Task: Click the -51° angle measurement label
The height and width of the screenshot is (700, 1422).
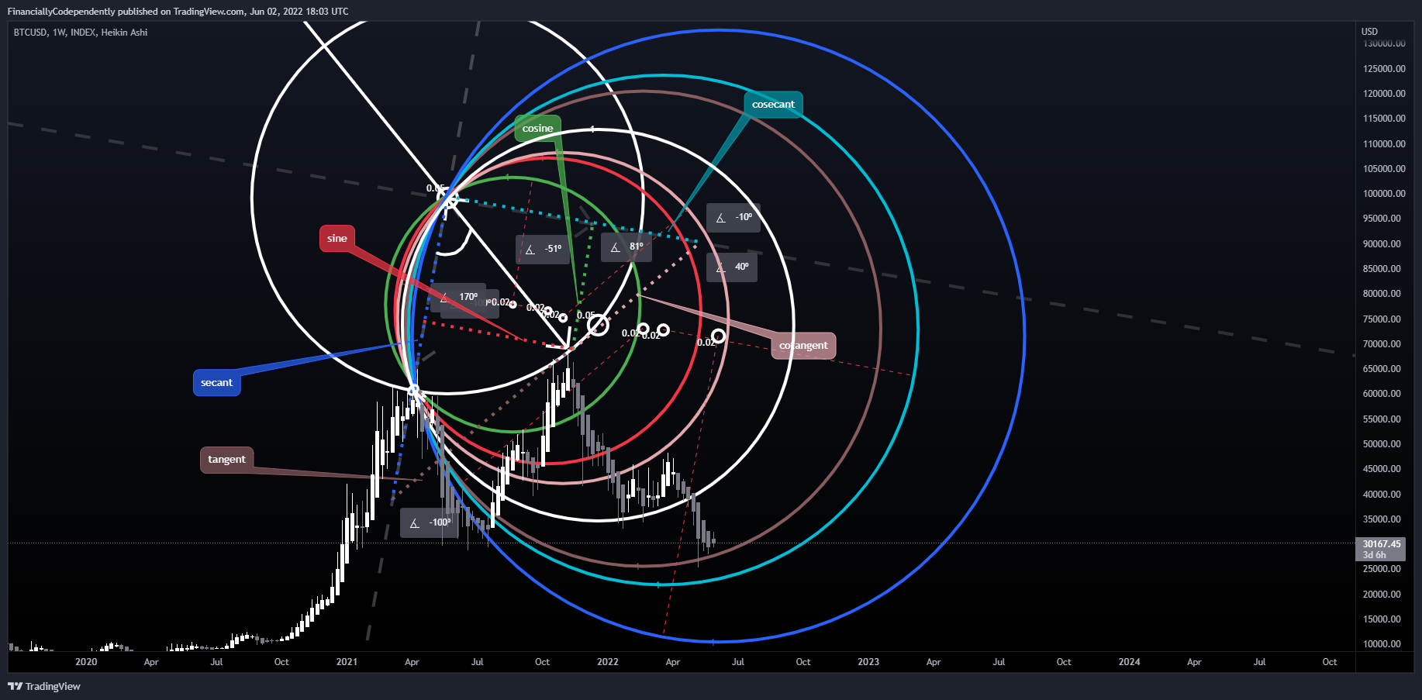Action: tap(544, 249)
